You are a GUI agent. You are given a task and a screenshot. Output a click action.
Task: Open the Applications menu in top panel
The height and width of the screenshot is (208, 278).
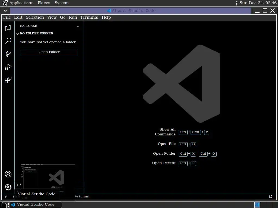coord(21,3)
